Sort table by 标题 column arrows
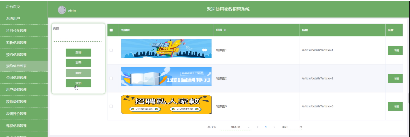Viewport: 410px width, 137px height. tap(225, 30)
